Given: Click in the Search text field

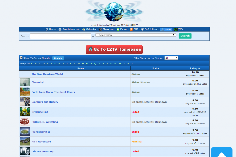Looking at the screenshot, I should [x=60, y=36].
